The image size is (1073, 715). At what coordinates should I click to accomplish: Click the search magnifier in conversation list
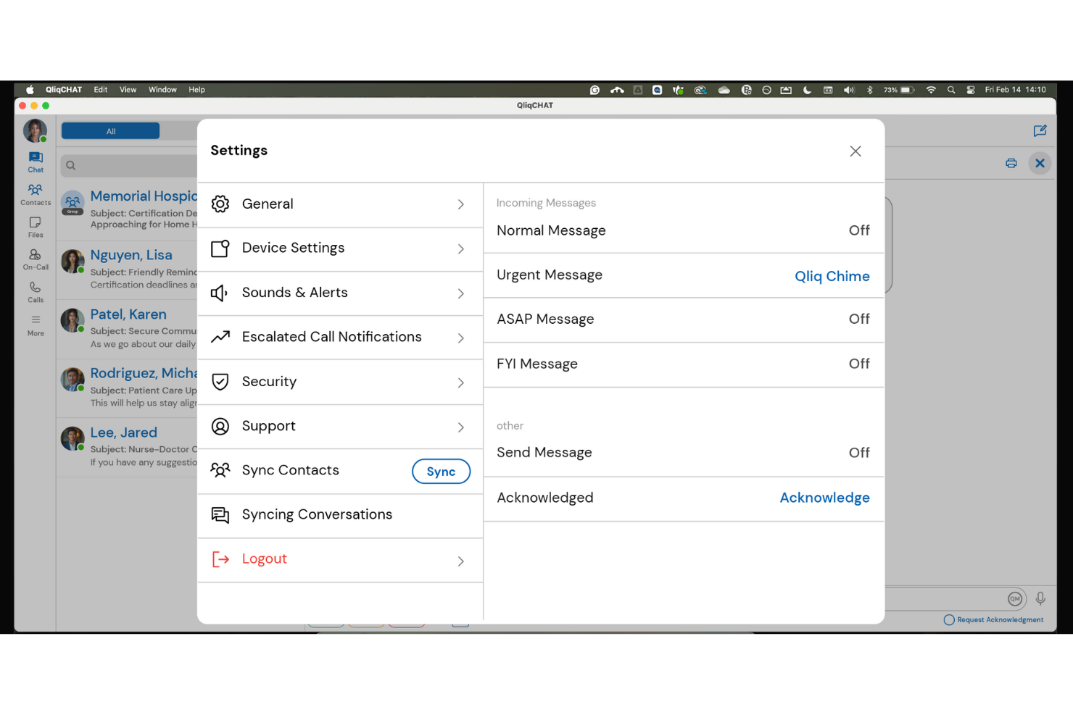coord(71,166)
